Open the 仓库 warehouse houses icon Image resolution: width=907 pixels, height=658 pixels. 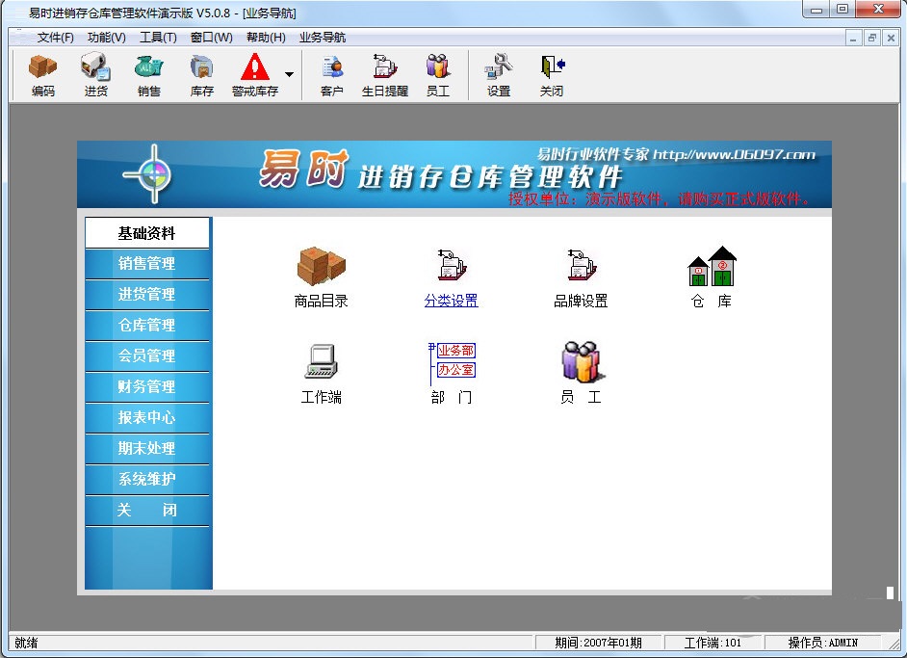click(712, 266)
